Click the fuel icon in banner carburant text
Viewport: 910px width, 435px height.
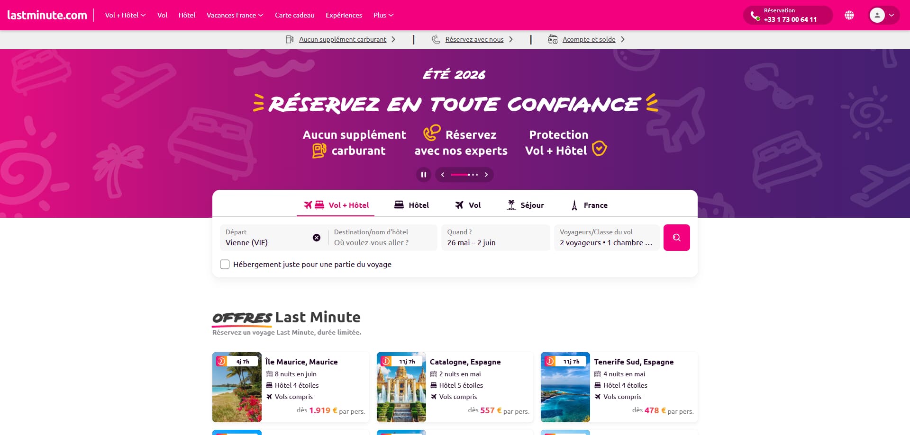319,151
